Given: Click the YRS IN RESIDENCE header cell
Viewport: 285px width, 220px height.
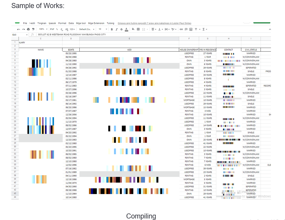Looking at the screenshot, I should coord(208,50).
